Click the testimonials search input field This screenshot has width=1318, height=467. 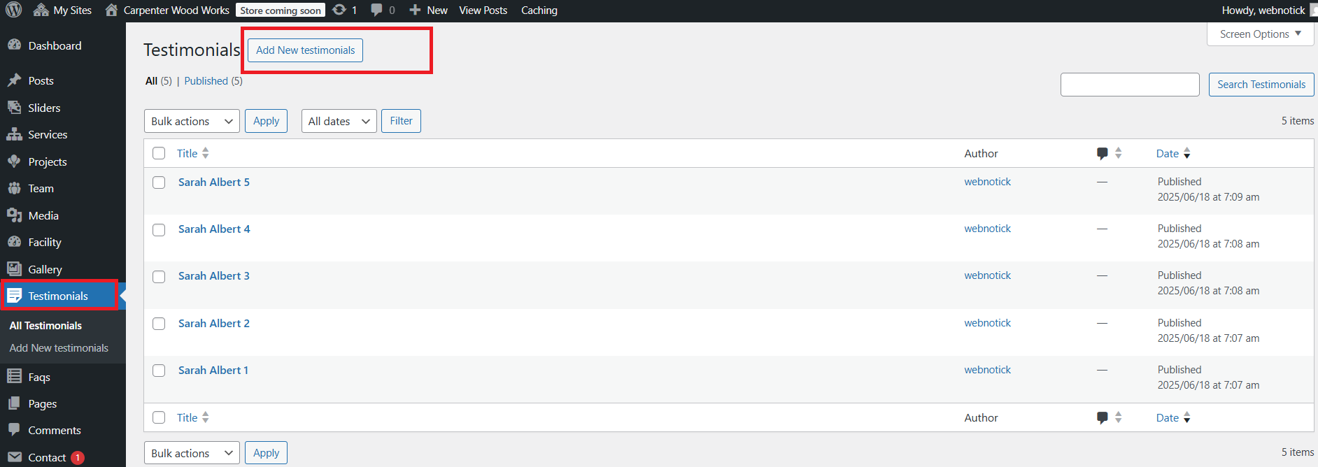pos(1129,85)
